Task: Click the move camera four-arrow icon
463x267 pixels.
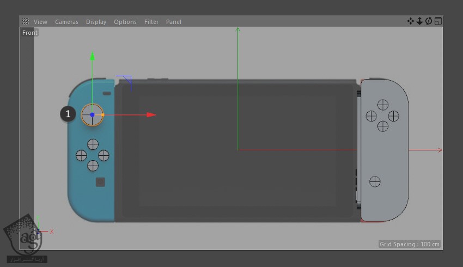Action: click(x=411, y=21)
